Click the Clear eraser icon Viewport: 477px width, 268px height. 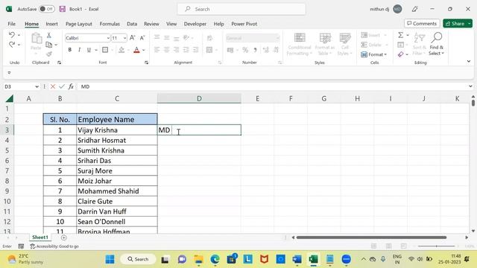click(x=401, y=54)
